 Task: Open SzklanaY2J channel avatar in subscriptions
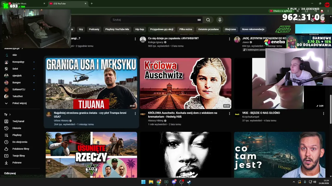pos(6,89)
